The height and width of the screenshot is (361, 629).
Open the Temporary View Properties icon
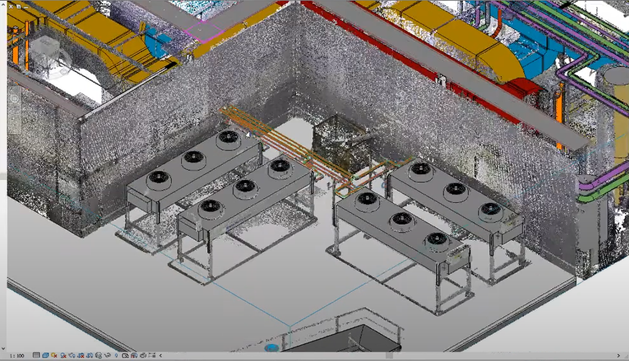pyautogui.click(x=125, y=355)
